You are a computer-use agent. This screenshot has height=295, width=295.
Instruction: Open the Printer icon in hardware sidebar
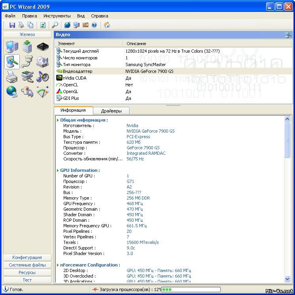pyautogui.click(x=12, y=76)
